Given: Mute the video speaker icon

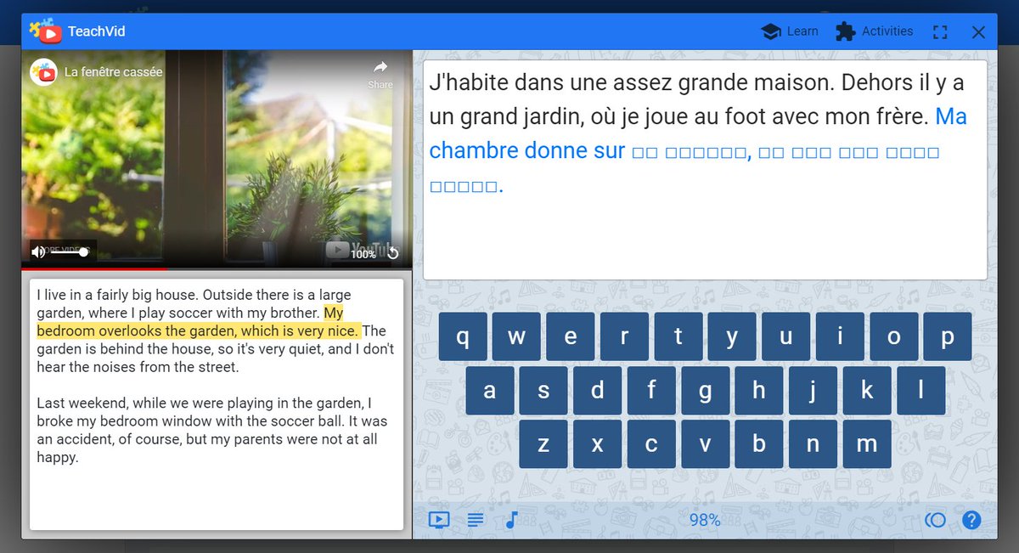Looking at the screenshot, I should pos(38,251).
